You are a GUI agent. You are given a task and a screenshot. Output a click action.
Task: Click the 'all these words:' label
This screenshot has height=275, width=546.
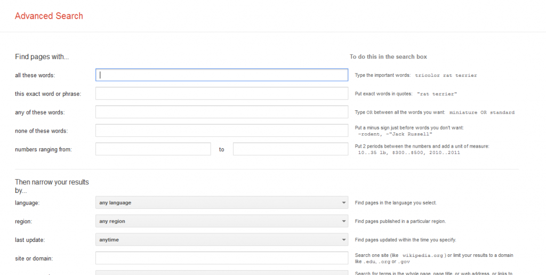pyautogui.click(x=35, y=75)
